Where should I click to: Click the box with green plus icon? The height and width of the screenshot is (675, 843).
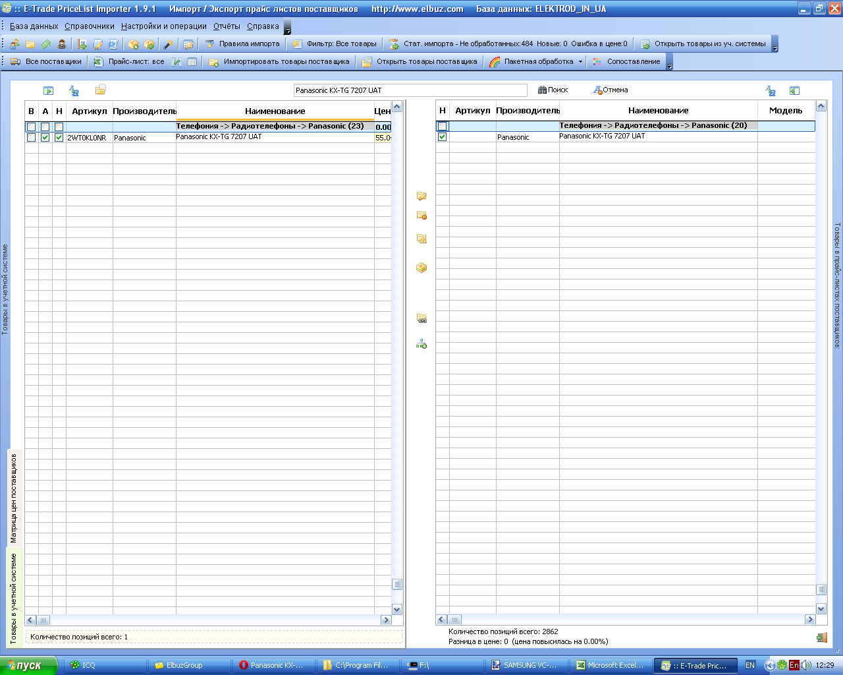click(x=133, y=44)
